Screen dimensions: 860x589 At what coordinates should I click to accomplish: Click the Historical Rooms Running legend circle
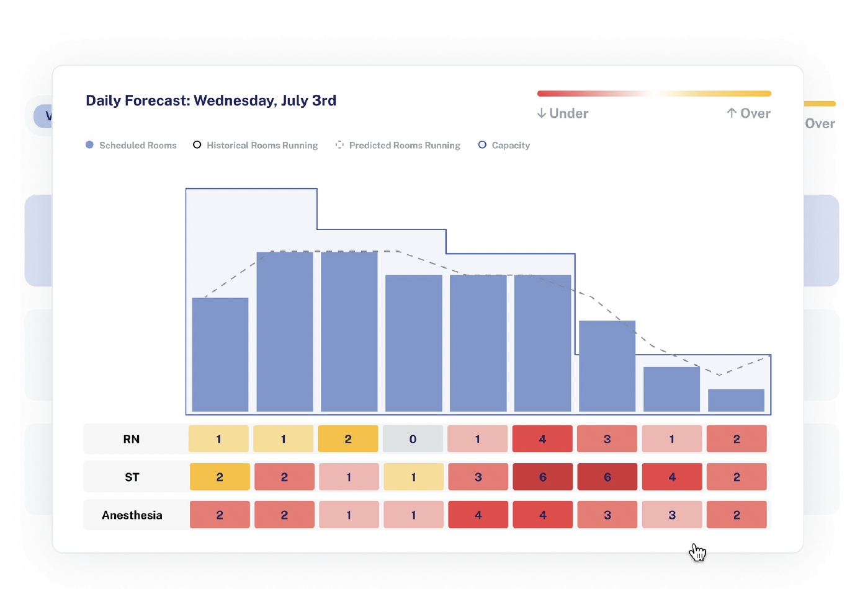pos(197,145)
